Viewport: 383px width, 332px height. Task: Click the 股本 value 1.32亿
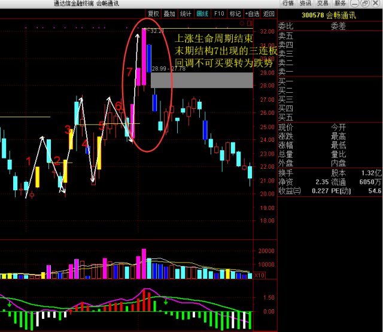click(x=371, y=173)
